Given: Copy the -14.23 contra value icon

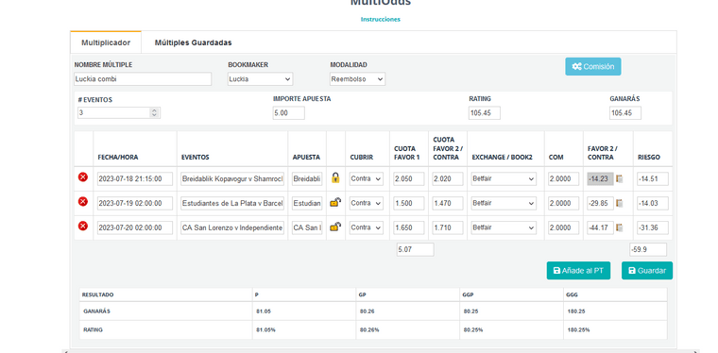Looking at the screenshot, I should click(x=620, y=178).
